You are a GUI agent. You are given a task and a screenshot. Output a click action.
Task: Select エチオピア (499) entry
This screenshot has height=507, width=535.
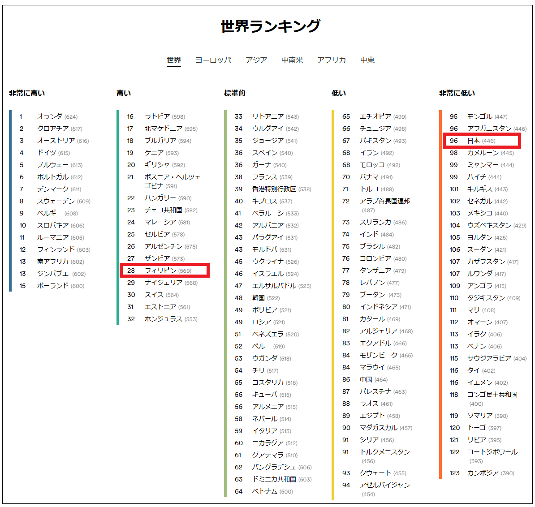(x=383, y=116)
